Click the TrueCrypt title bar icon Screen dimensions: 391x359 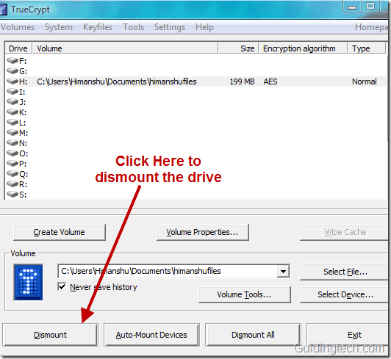[x=3, y=10]
